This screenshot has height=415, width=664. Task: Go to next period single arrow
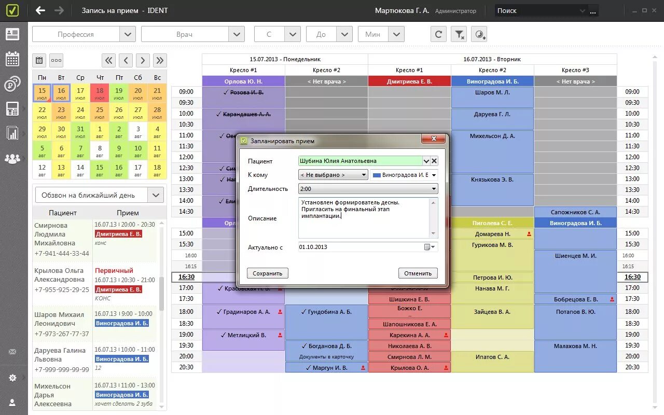[x=143, y=60]
